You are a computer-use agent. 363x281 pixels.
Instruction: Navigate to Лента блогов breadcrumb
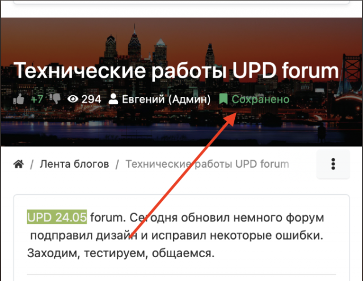click(74, 164)
